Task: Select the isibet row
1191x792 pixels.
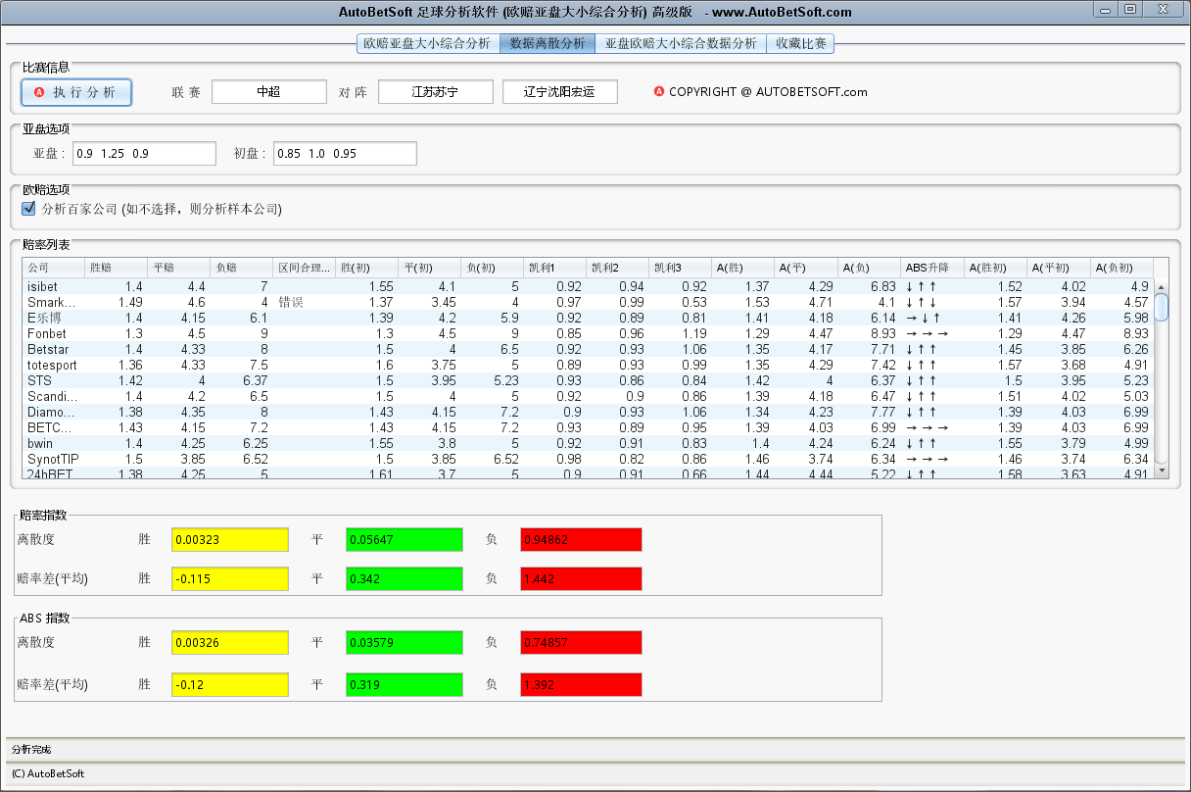Action: pos(588,286)
